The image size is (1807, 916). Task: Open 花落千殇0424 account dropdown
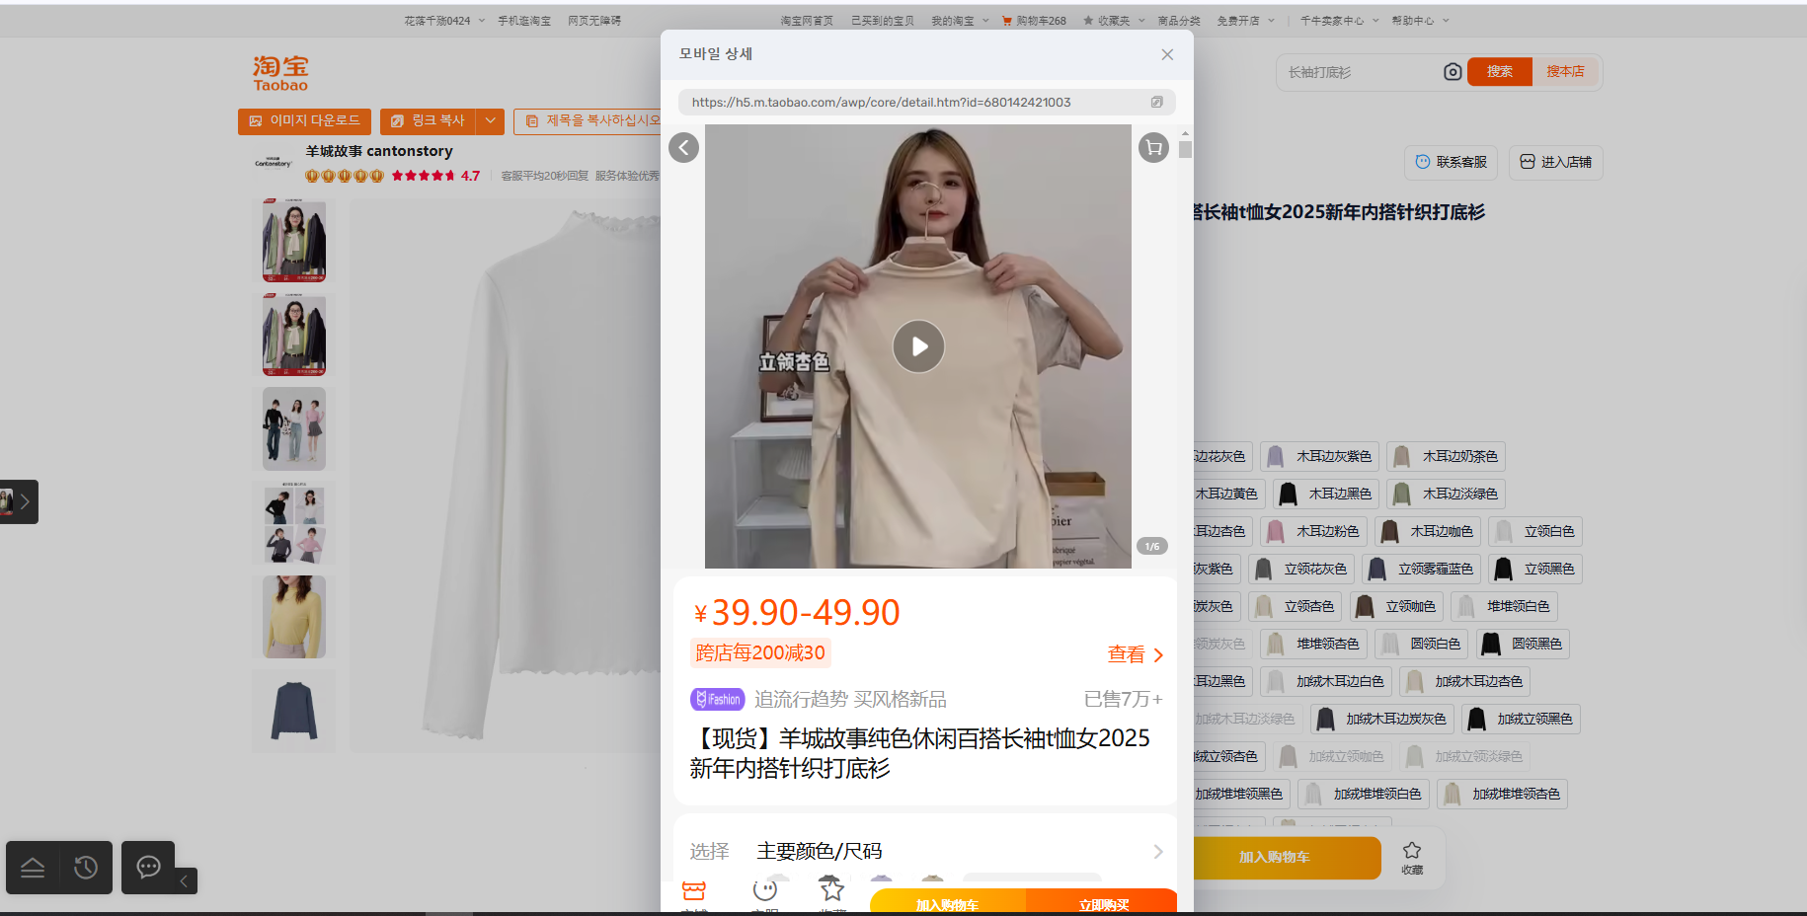pyautogui.click(x=443, y=21)
